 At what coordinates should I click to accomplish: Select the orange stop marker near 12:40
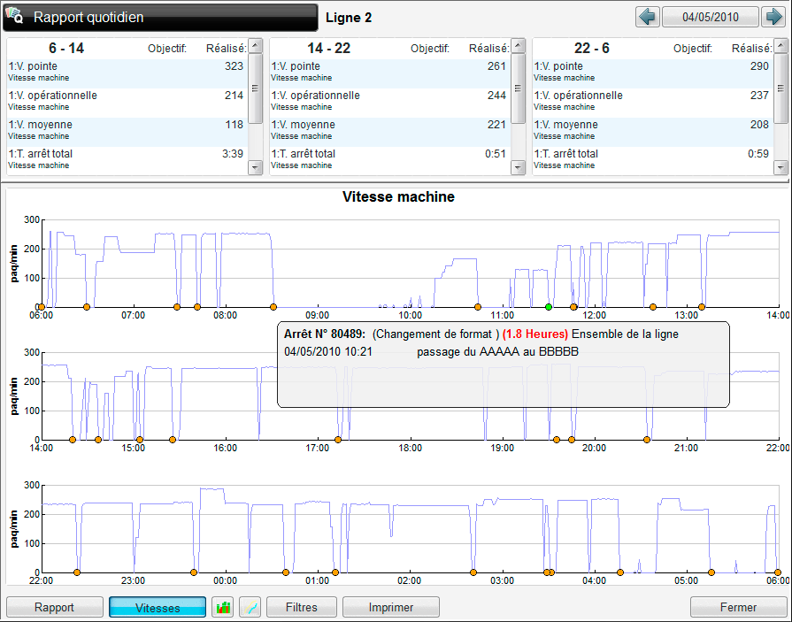click(x=653, y=307)
